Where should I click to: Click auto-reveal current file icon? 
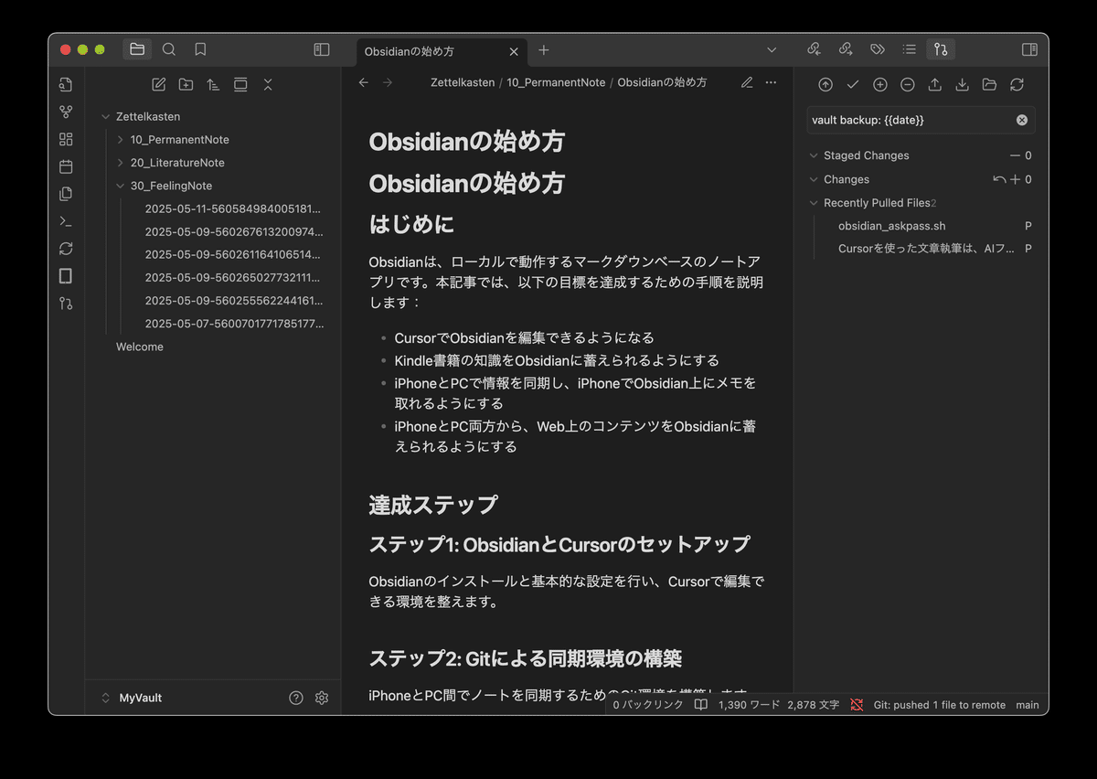(x=240, y=84)
